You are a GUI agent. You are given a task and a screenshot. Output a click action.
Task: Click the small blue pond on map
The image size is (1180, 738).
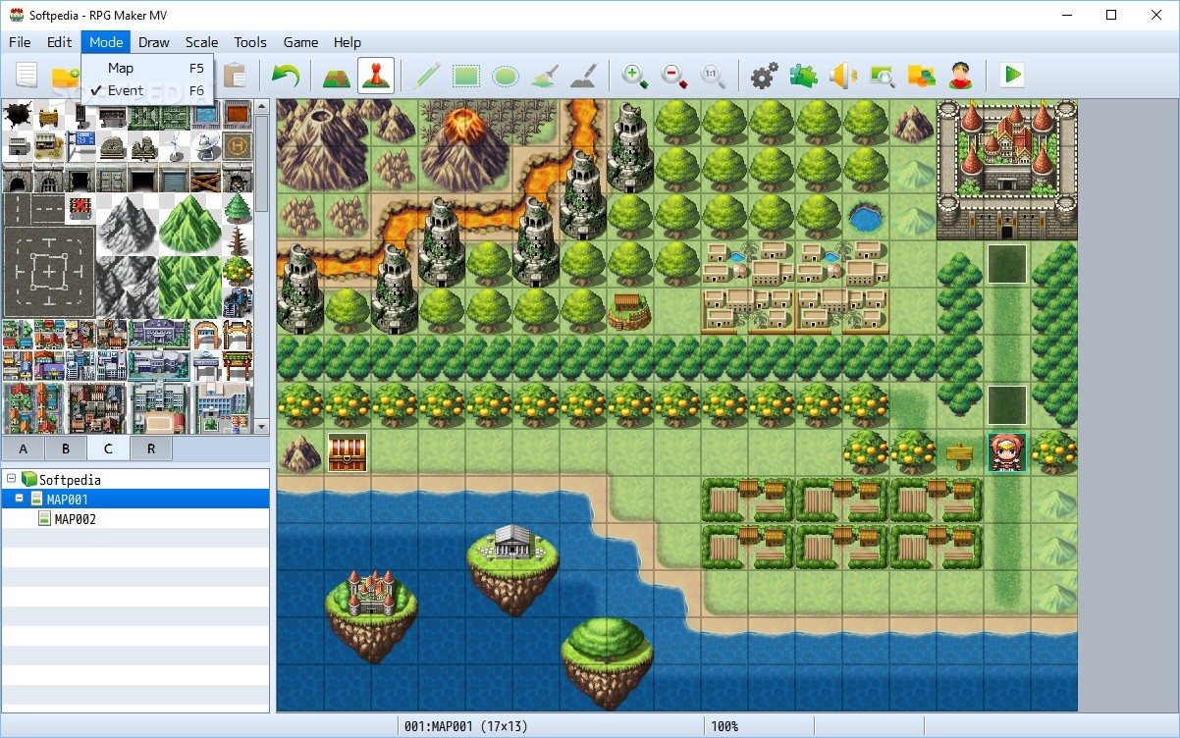tap(865, 216)
